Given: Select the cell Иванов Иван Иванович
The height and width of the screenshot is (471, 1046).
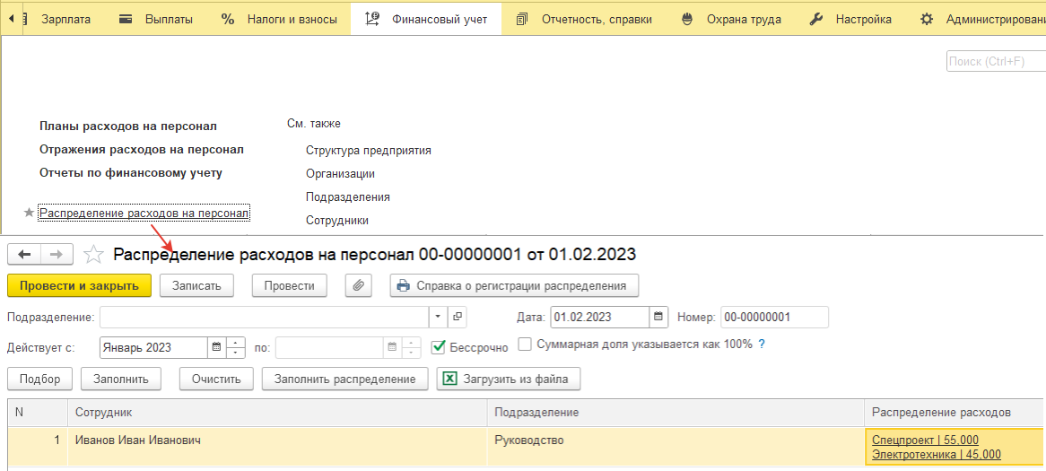Looking at the screenshot, I should pyautogui.click(x=277, y=447).
